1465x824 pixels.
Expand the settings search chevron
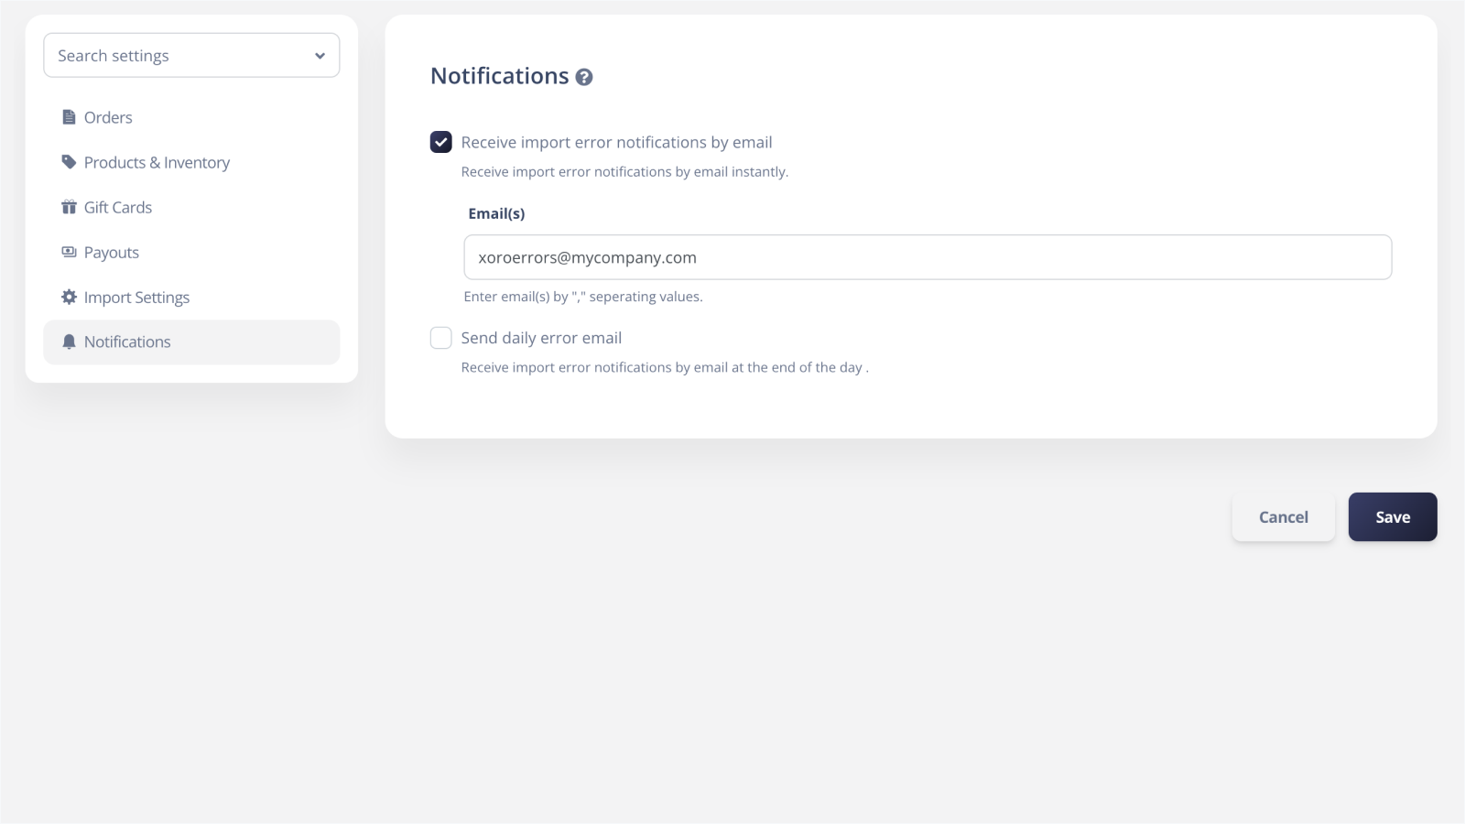coord(320,55)
